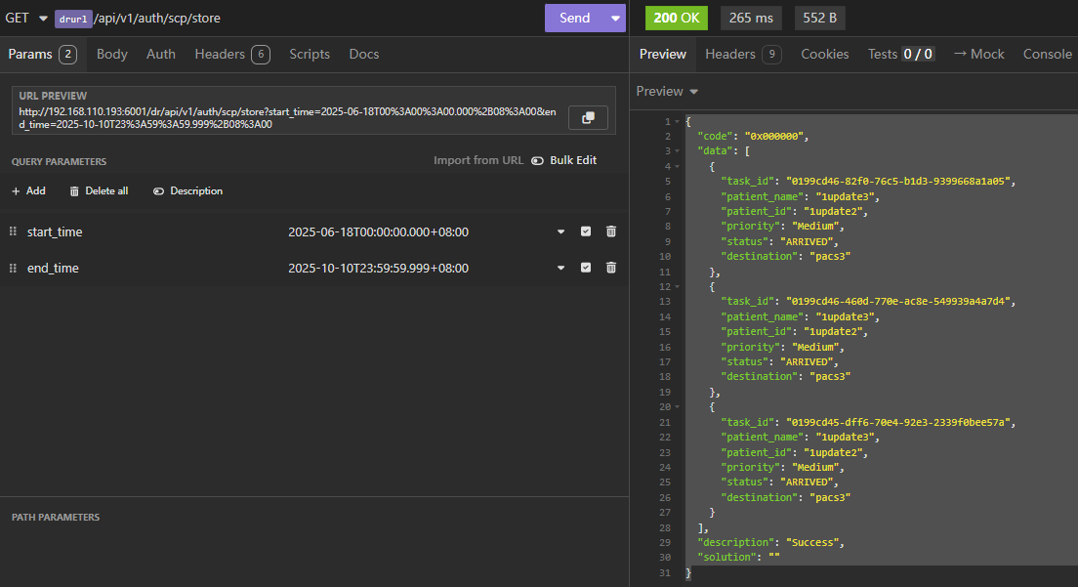Edit the end_time value field
Screen dimensions: 1078x587
click(x=378, y=268)
